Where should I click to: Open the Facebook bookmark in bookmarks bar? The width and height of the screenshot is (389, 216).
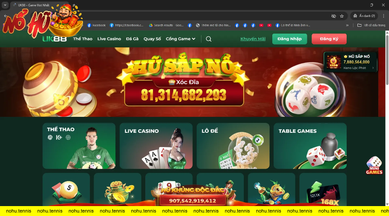[x=96, y=25]
